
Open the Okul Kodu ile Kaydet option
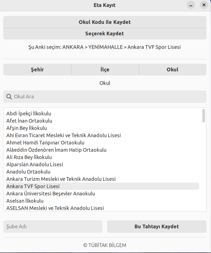(105, 22)
